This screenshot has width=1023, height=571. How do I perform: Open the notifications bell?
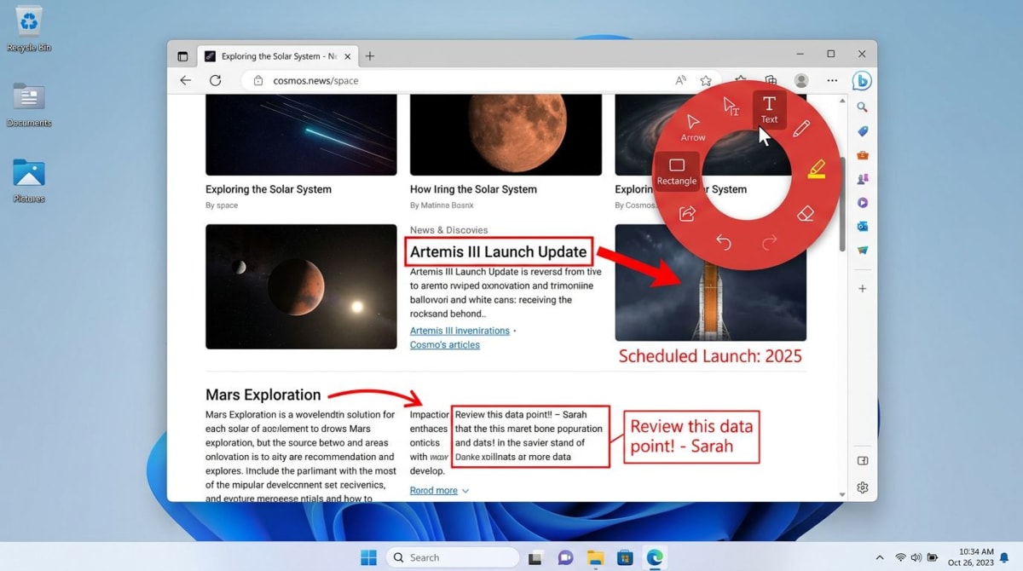pyautogui.click(x=1004, y=557)
